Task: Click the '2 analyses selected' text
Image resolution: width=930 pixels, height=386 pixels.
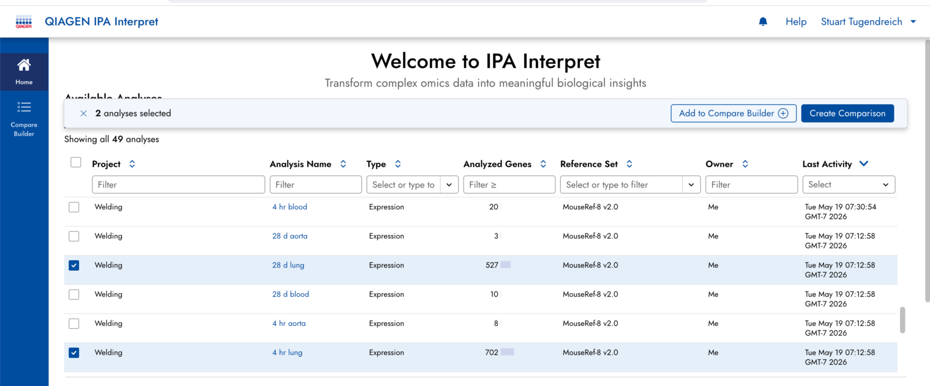Action: point(133,113)
